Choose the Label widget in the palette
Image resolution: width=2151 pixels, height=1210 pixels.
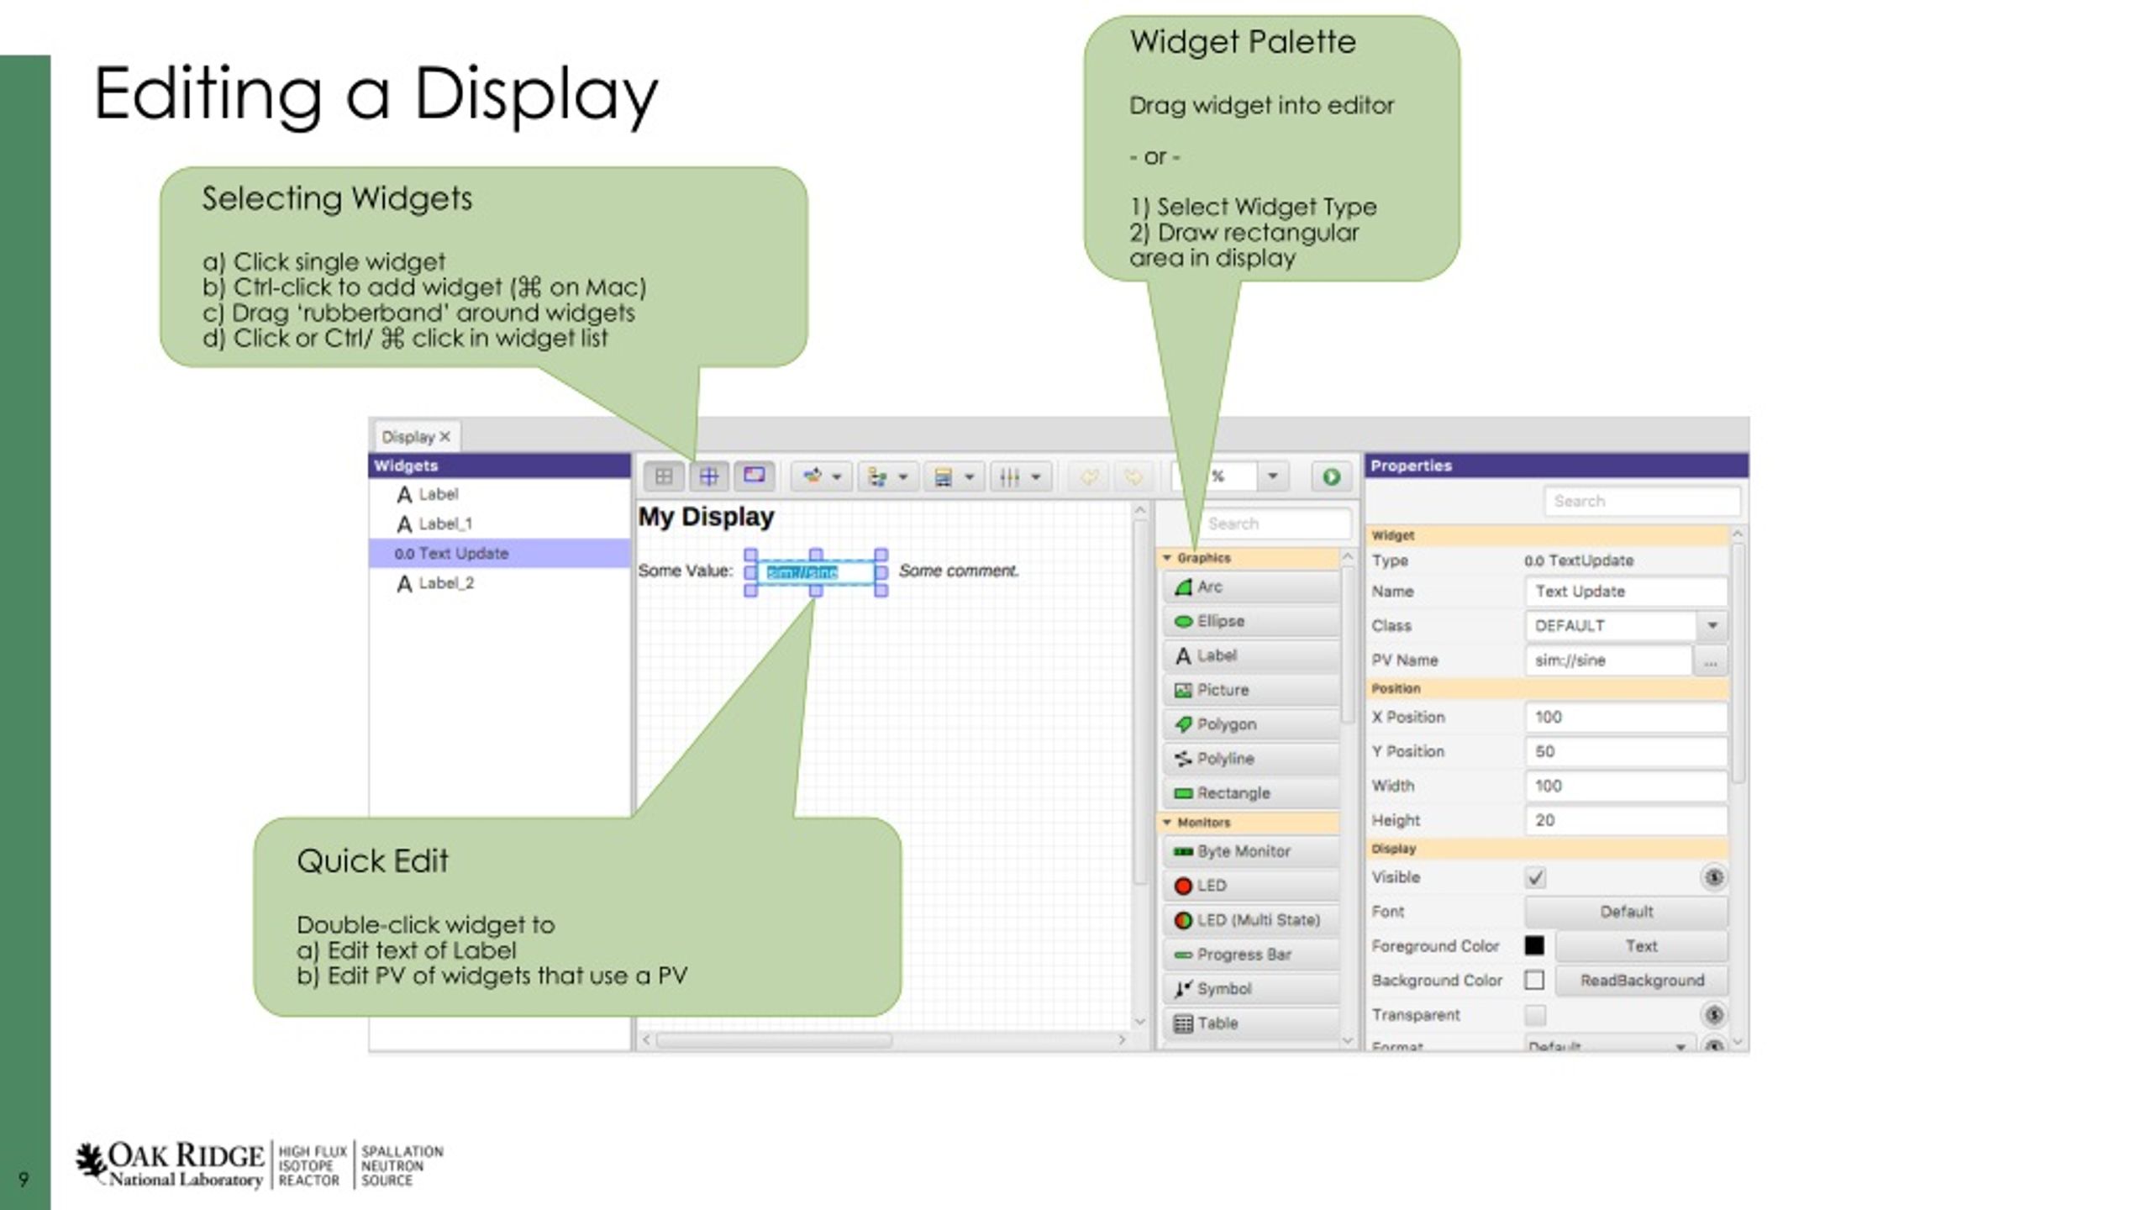(1251, 655)
